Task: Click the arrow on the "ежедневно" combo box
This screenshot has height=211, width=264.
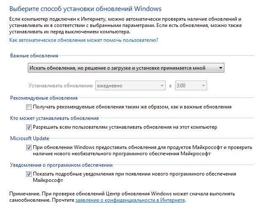Action: 162,86
